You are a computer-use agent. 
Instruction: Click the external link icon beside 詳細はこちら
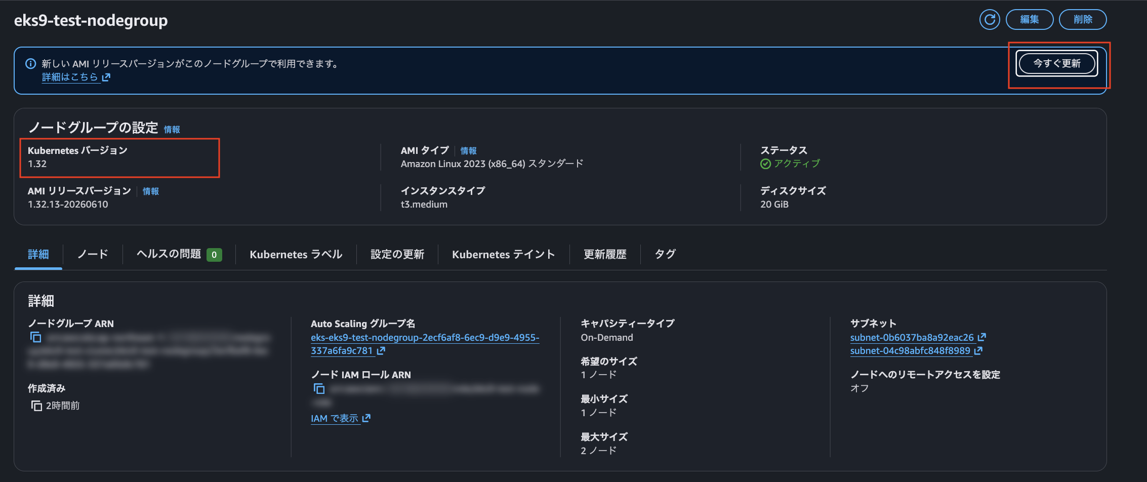pyautogui.click(x=106, y=77)
